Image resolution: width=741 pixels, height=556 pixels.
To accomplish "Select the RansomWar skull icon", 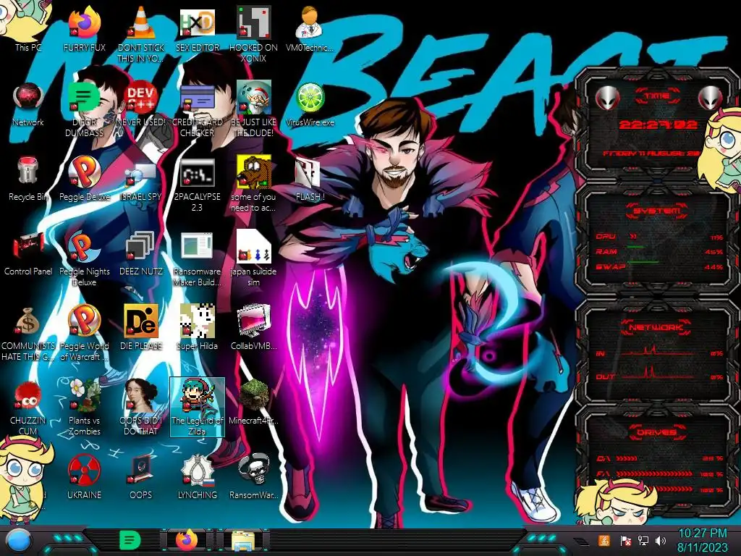I will (253, 478).
